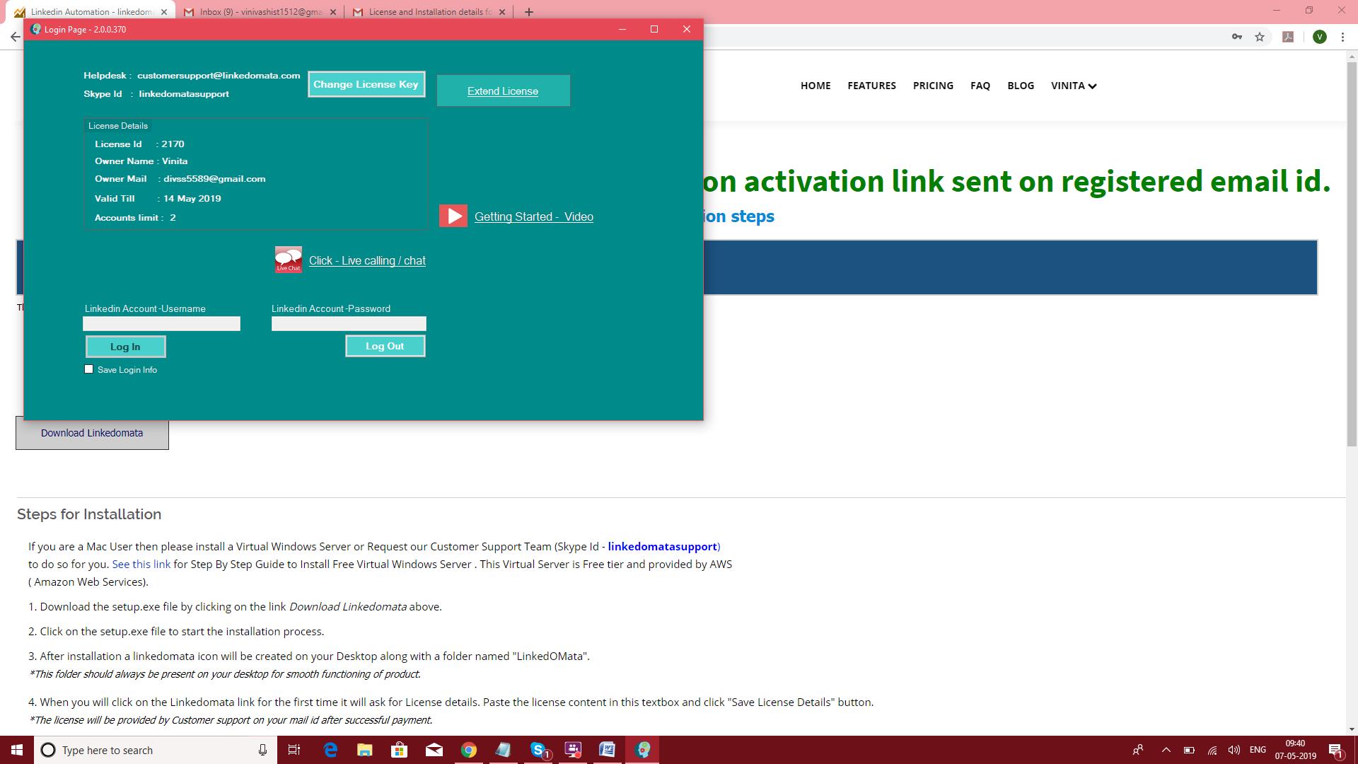Click the Cortana microphone icon
The height and width of the screenshot is (764, 1358).
point(262,750)
